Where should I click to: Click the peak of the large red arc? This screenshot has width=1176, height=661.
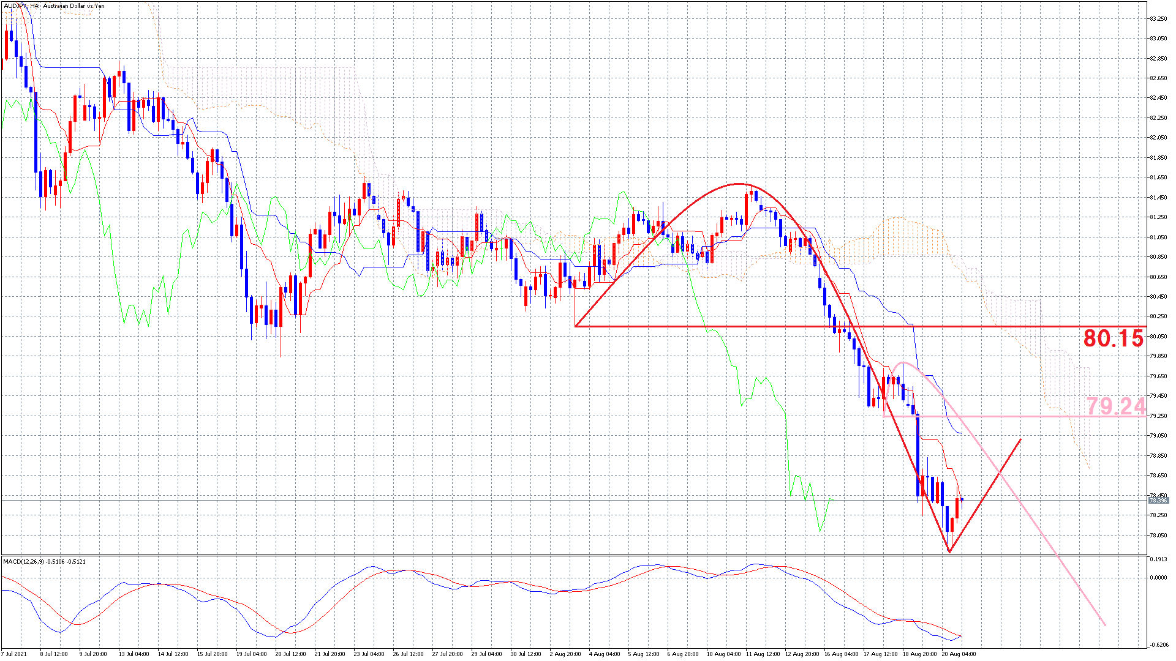(740, 184)
